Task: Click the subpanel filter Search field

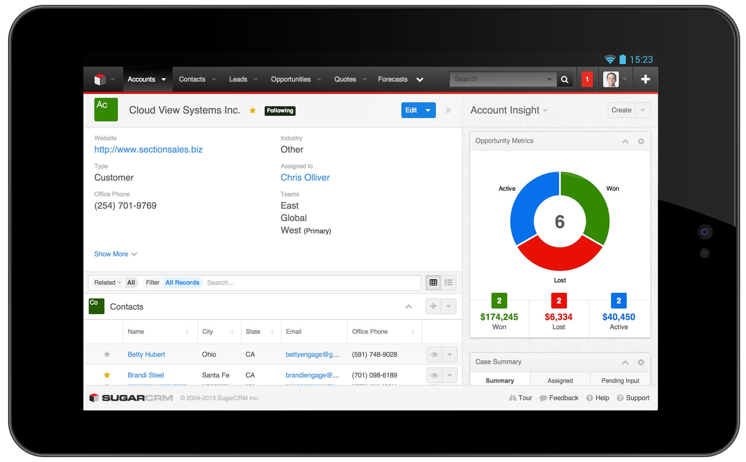Action: [312, 283]
